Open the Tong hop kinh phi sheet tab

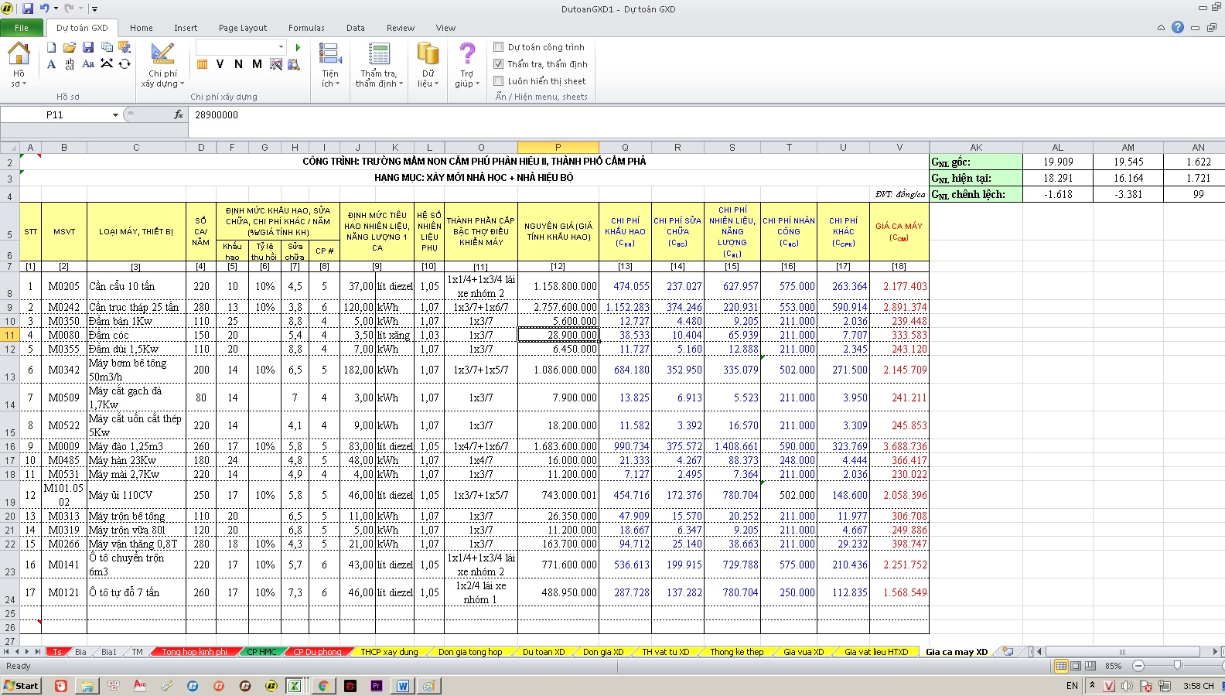(194, 652)
